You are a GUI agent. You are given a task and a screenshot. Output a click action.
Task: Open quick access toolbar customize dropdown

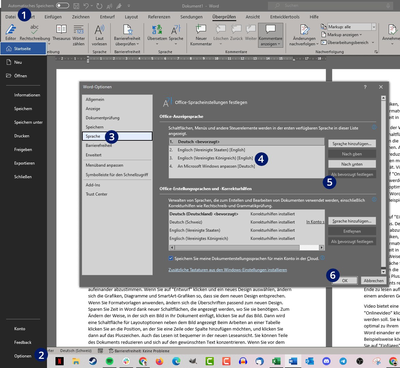129,5
